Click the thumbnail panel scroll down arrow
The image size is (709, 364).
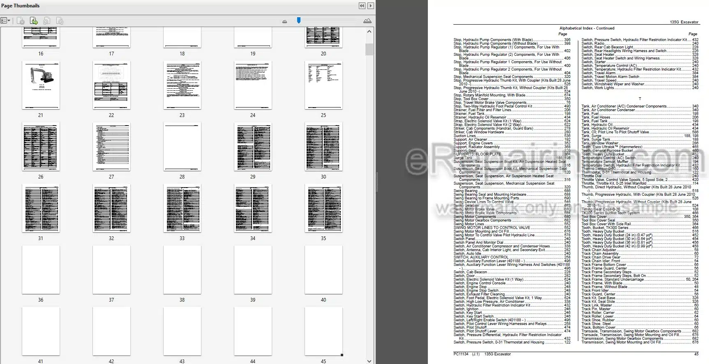(x=369, y=361)
